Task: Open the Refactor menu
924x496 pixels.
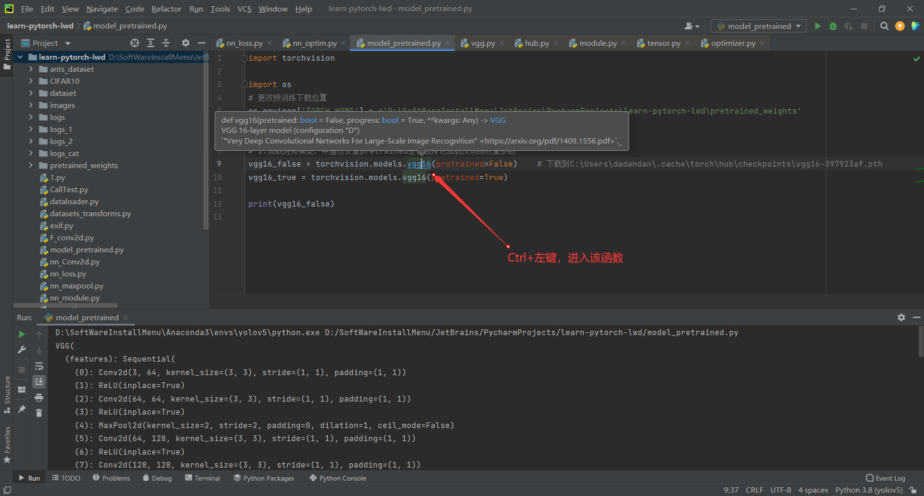Action: pyautogui.click(x=166, y=9)
